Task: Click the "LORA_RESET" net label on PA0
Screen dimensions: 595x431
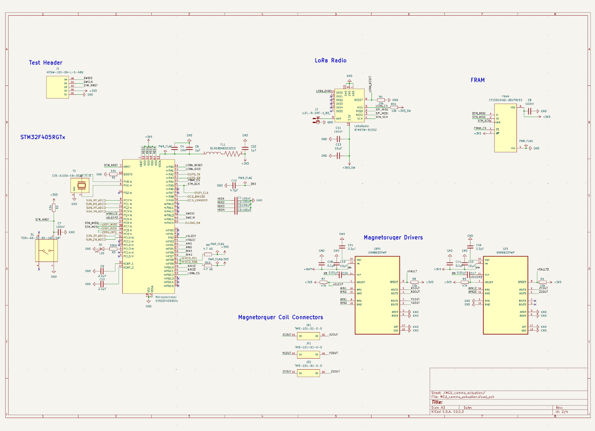Action: tap(194, 165)
